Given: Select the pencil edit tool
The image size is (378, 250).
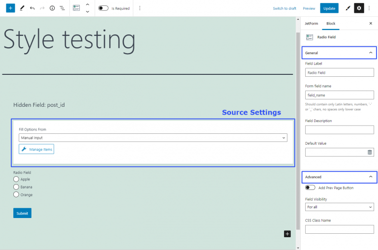Looking at the screenshot, I should point(22,8).
